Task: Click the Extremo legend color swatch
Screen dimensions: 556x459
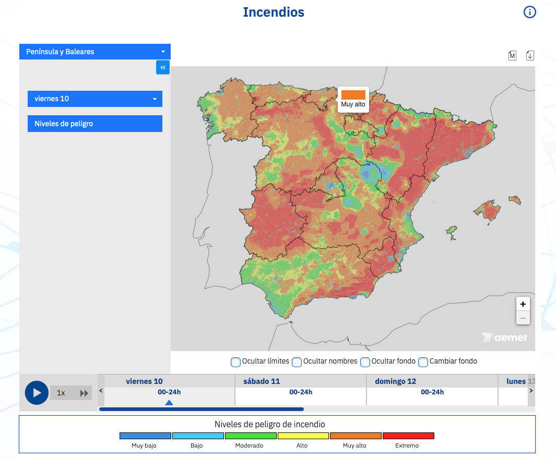Action: (408, 436)
